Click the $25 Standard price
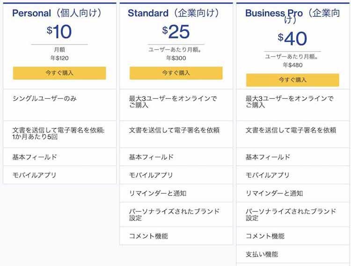This screenshot has width=351, height=266. click(x=176, y=32)
